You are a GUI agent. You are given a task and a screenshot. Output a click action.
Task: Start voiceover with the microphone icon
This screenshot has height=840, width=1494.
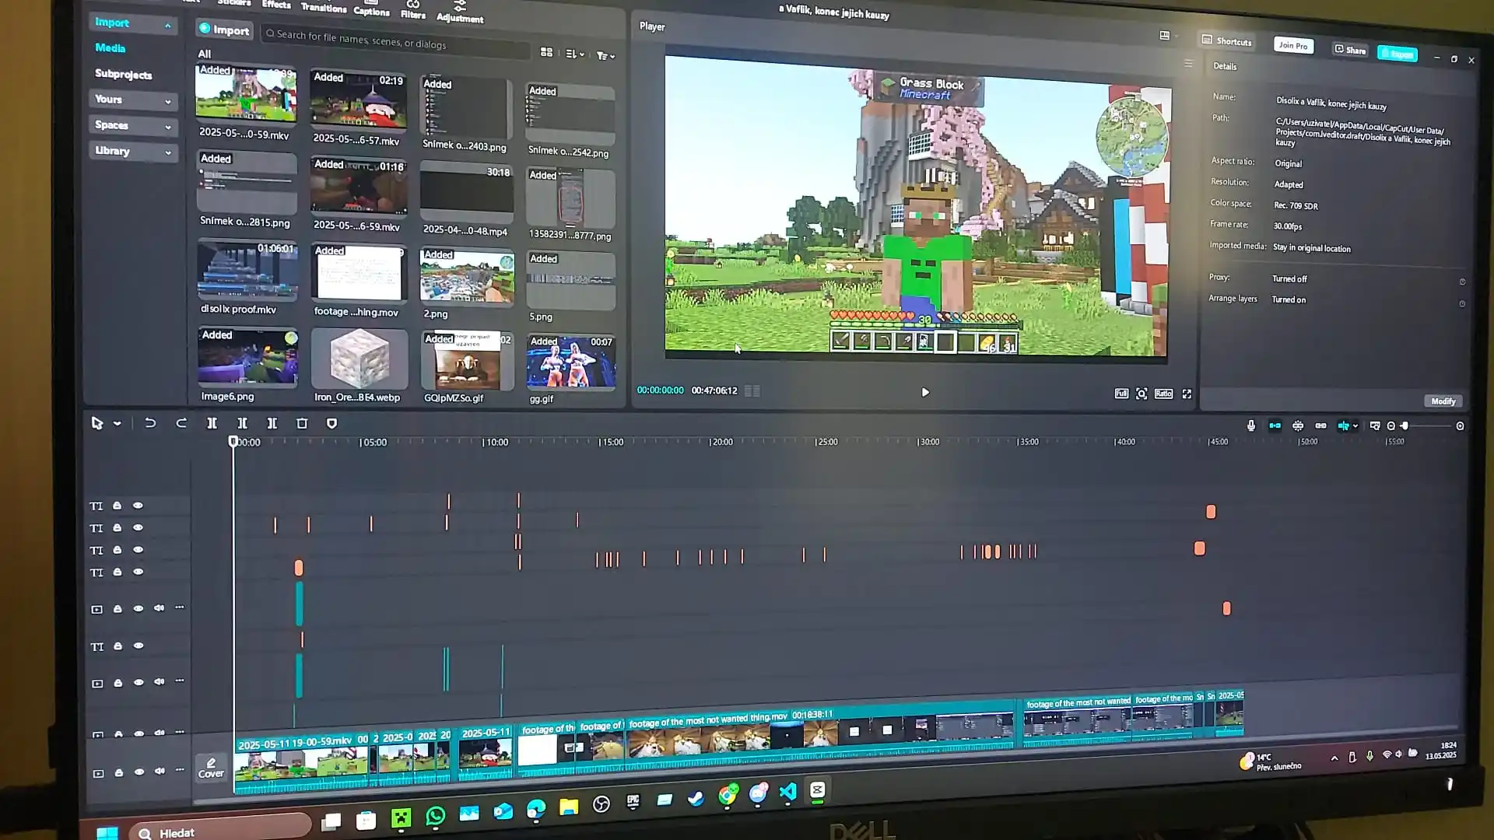[x=1250, y=425]
